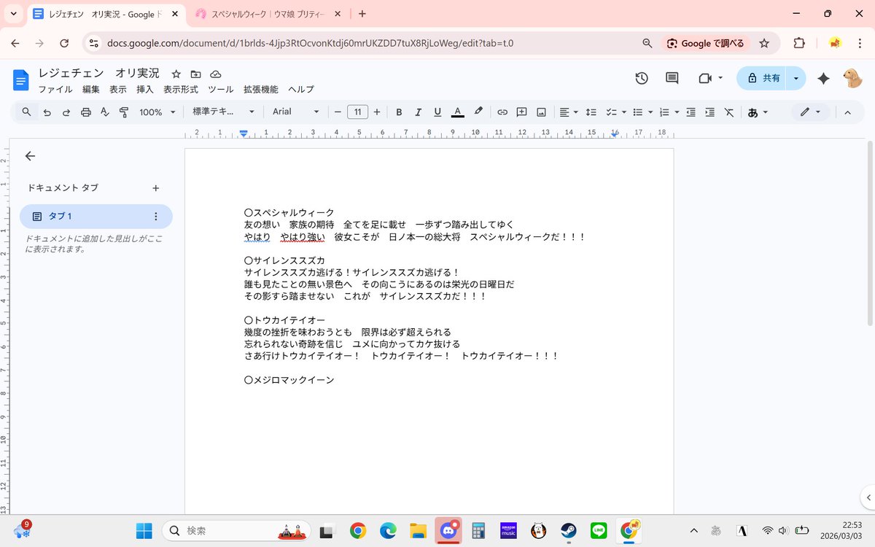875x547 pixels.
Task: Toggle italic formatting
Action: point(418,112)
